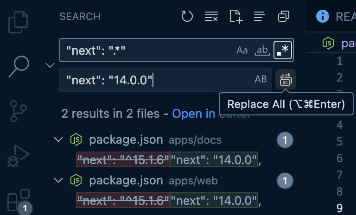Open the Source Control view
The width and height of the screenshot is (356, 215).
[18, 111]
